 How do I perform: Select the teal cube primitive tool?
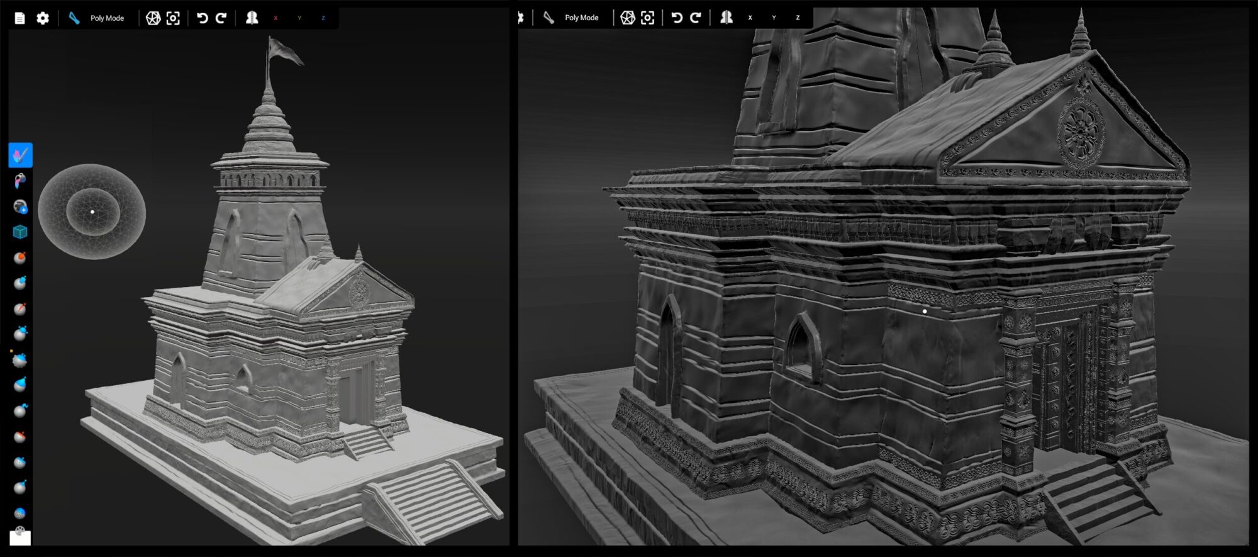pyautogui.click(x=20, y=232)
